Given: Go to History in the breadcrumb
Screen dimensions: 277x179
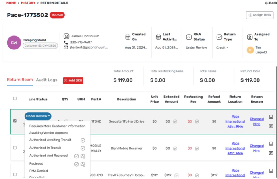Looking at the screenshot, I should [x=28, y=3].
